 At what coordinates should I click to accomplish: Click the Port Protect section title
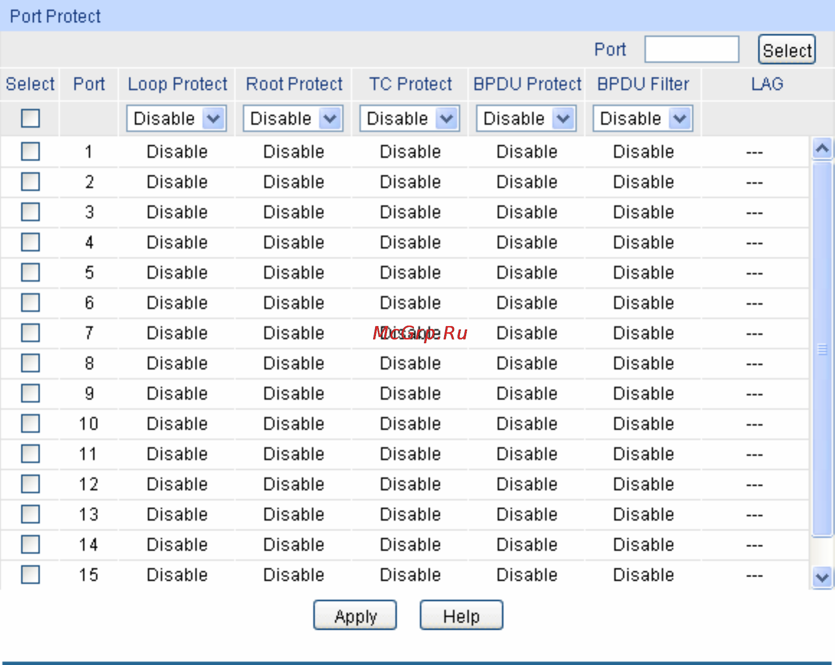[x=55, y=16]
